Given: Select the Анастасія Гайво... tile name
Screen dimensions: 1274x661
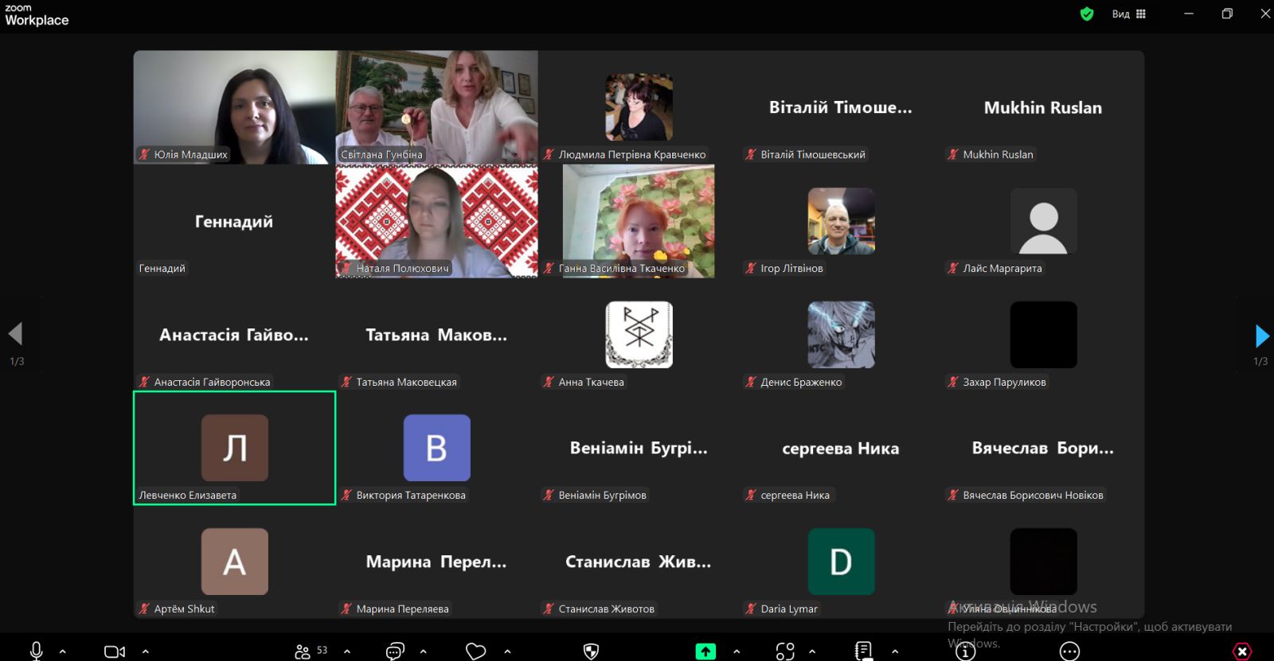Looking at the screenshot, I should coord(234,335).
